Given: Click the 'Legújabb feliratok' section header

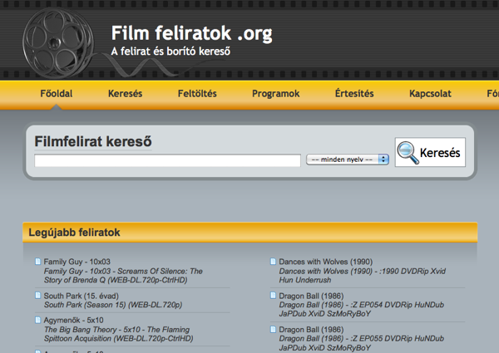Looking at the screenshot, I should tap(250, 233).
